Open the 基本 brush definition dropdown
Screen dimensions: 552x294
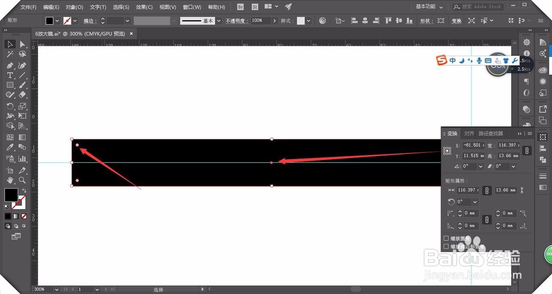coord(219,21)
